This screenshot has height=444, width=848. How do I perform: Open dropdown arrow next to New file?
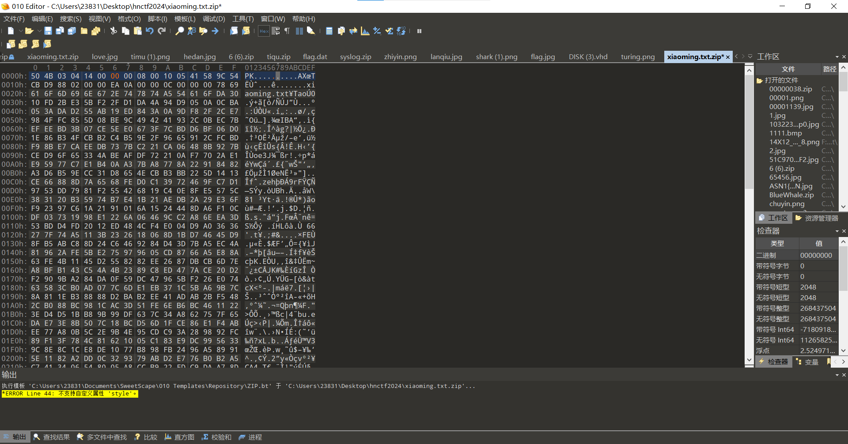point(20,31)
